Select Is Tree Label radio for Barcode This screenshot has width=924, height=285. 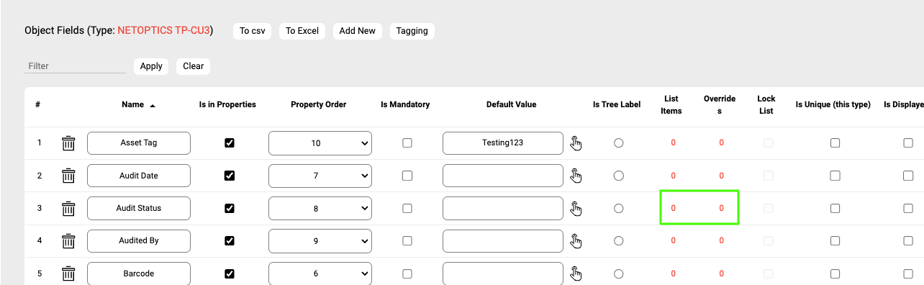point(619,273)
